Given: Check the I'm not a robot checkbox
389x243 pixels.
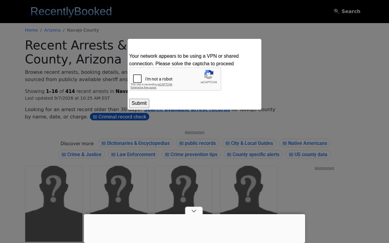Looking at the screenshot, I should pos(137,79).
